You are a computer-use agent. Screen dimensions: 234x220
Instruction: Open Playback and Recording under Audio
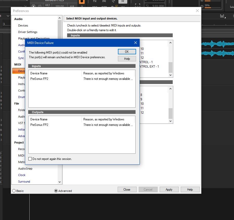pos(34,38)
